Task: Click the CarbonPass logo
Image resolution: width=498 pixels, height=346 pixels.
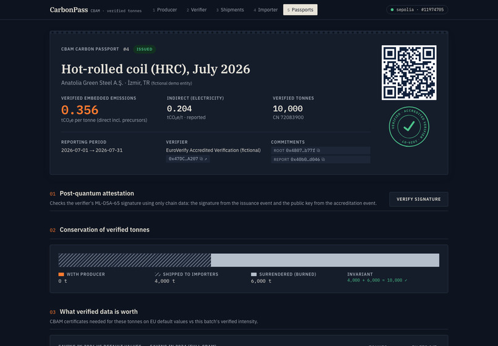Action: click(69, 10)
